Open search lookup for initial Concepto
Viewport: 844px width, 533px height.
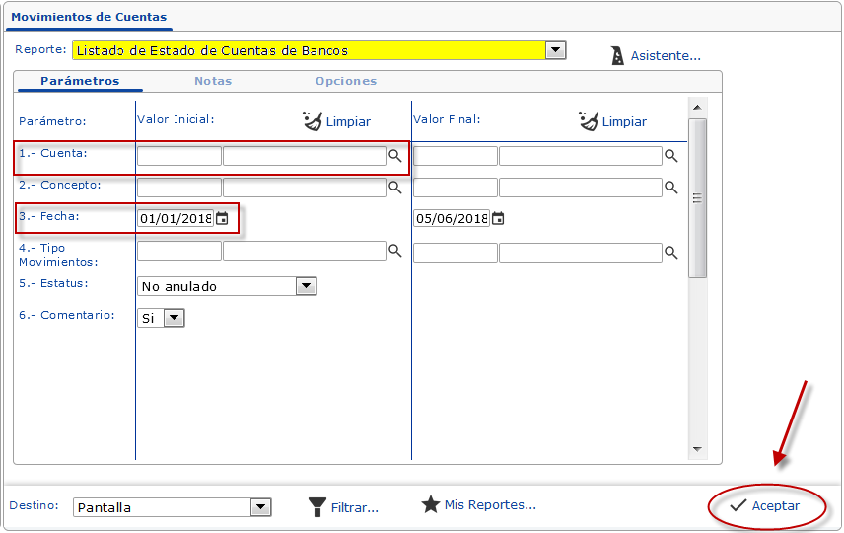pos(395,187)
